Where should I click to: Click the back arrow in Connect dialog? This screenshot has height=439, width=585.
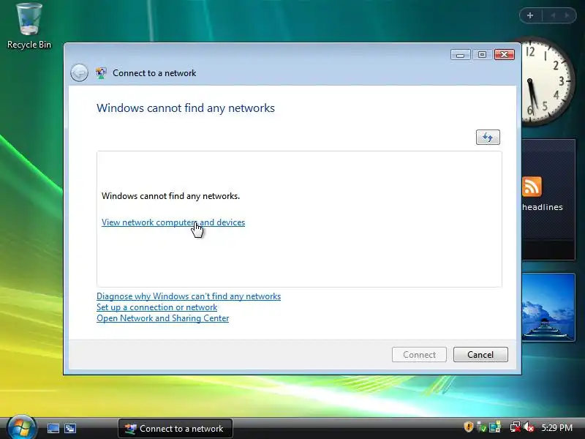(x=79, y=72)
